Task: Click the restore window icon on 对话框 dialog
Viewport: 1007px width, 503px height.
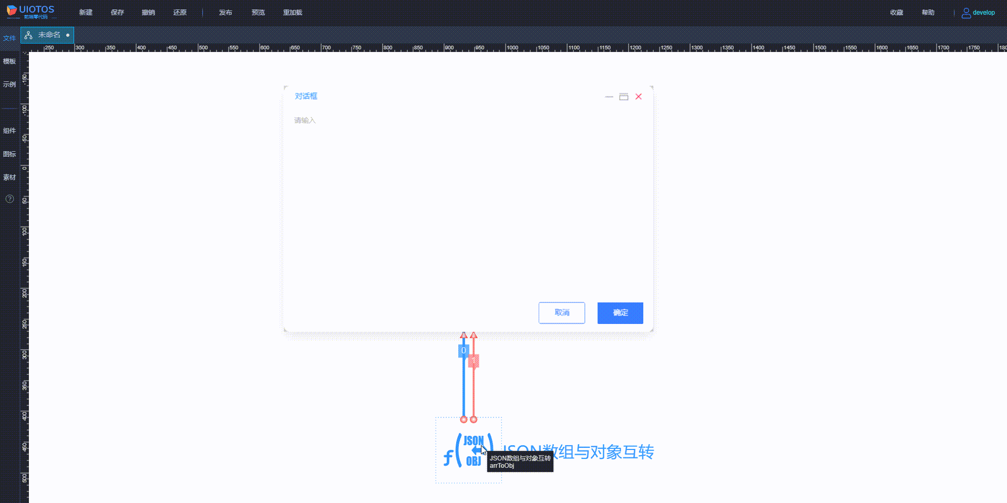Action: (x=624, y=97)
